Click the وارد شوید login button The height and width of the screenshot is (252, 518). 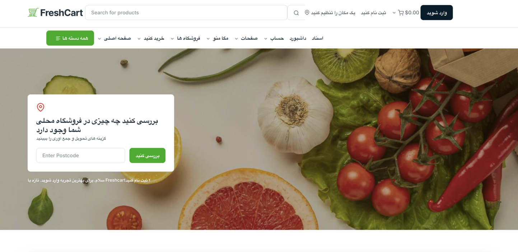click(437, 13)
